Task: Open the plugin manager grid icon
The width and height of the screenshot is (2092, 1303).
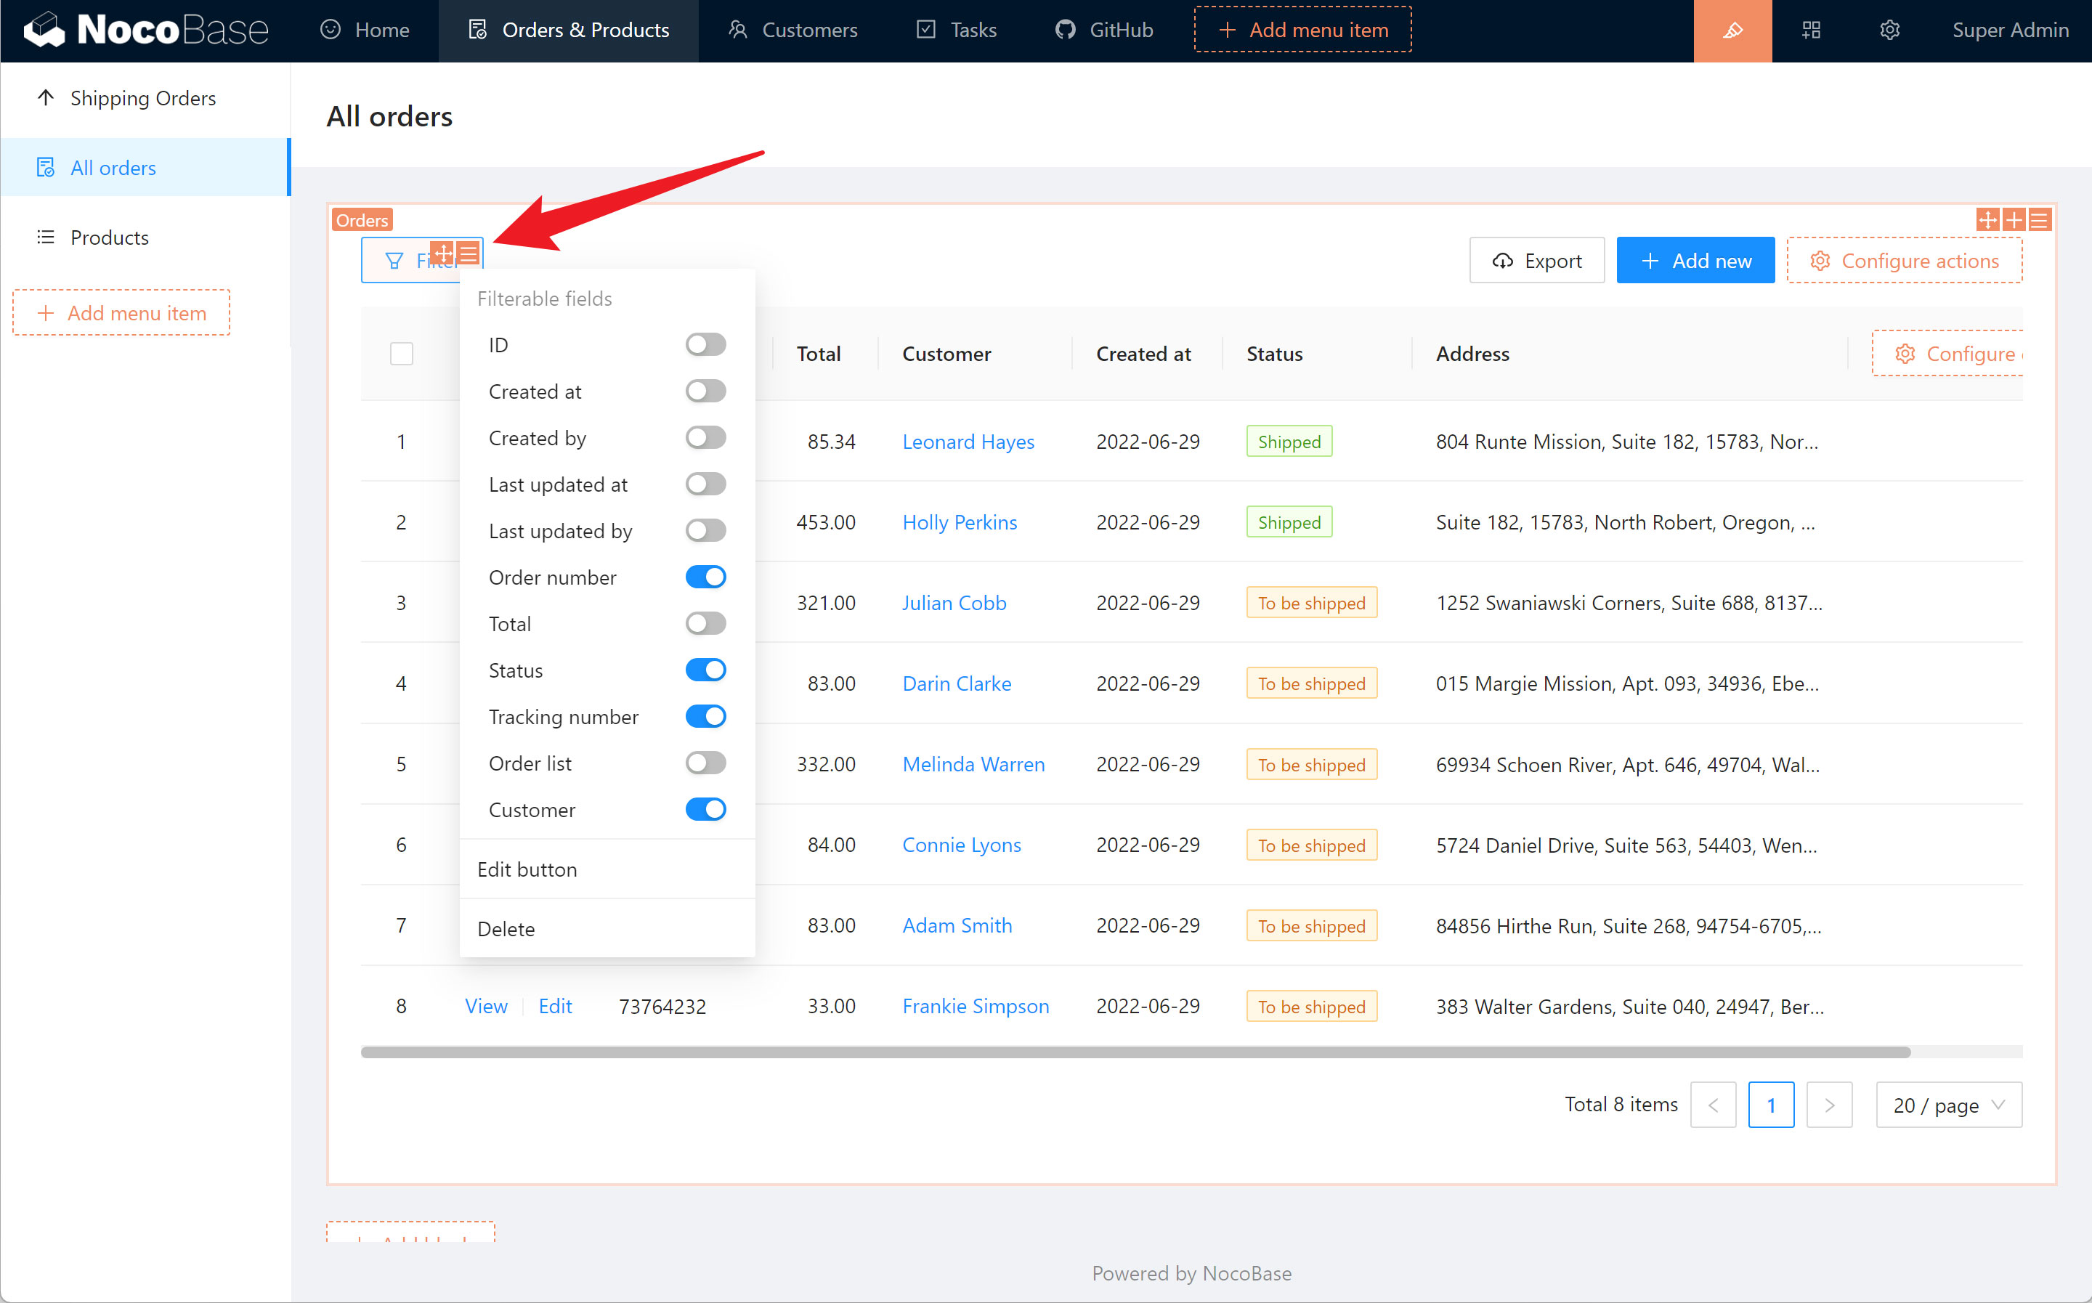Action: click(1811, 31)
